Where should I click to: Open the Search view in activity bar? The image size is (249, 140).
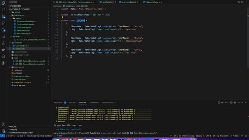3,9
